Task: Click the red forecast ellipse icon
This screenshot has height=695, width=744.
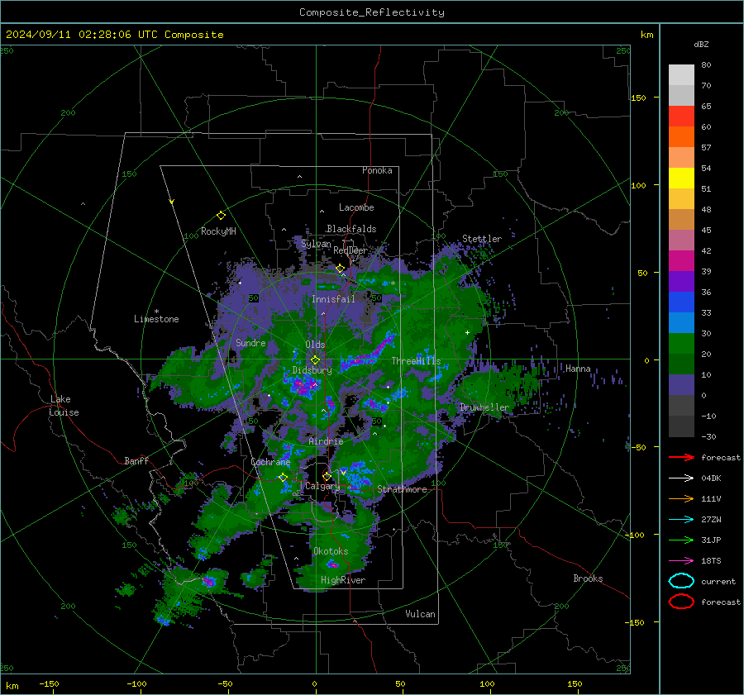Action: pos(681,602)
